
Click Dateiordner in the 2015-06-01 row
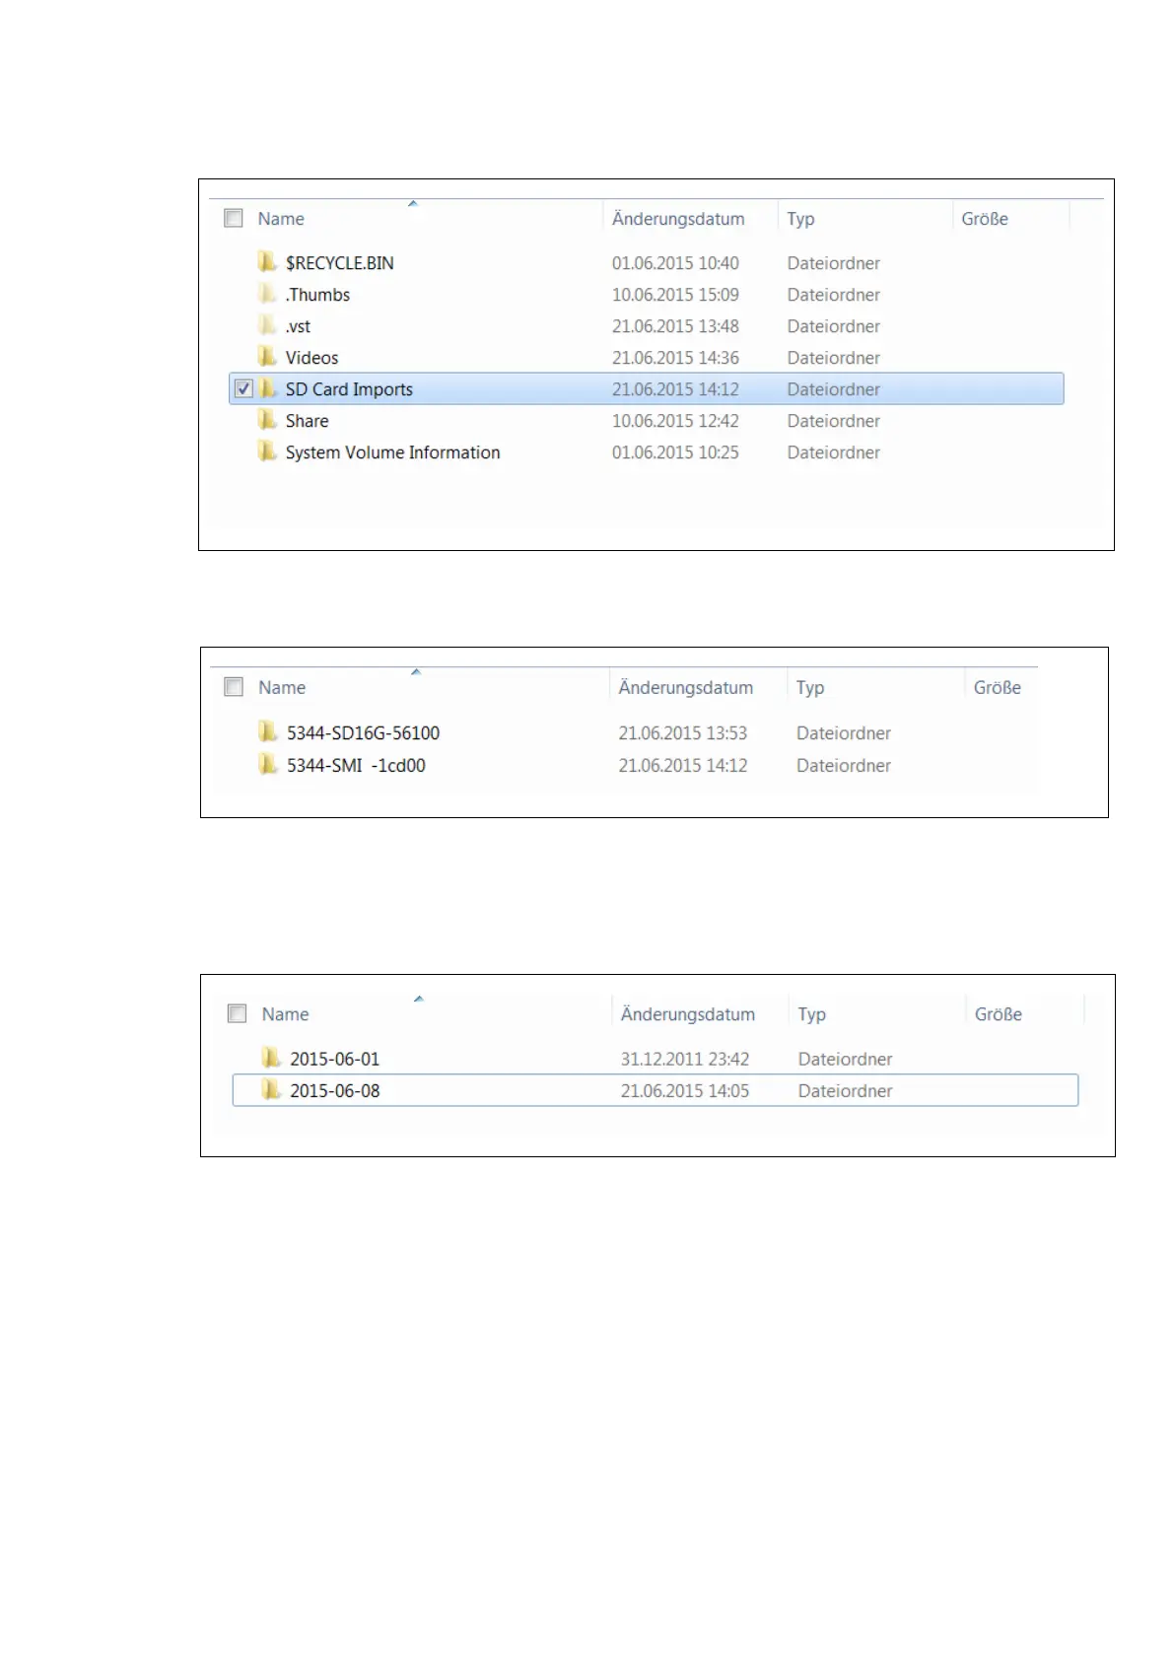click(x=846, y=1060)
